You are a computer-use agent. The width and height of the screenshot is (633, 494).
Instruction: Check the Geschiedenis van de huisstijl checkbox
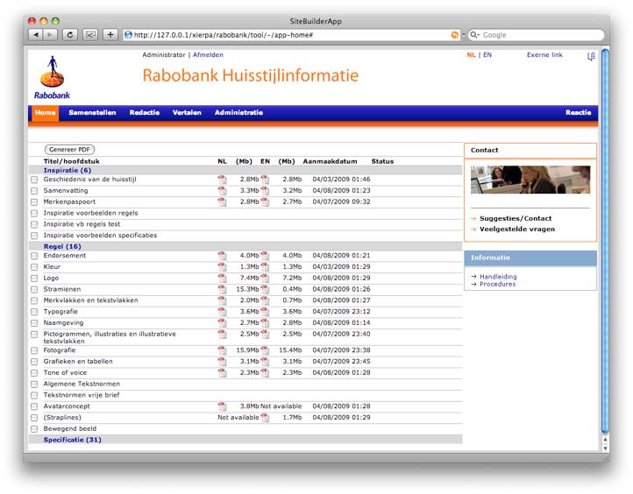[34, 180]
